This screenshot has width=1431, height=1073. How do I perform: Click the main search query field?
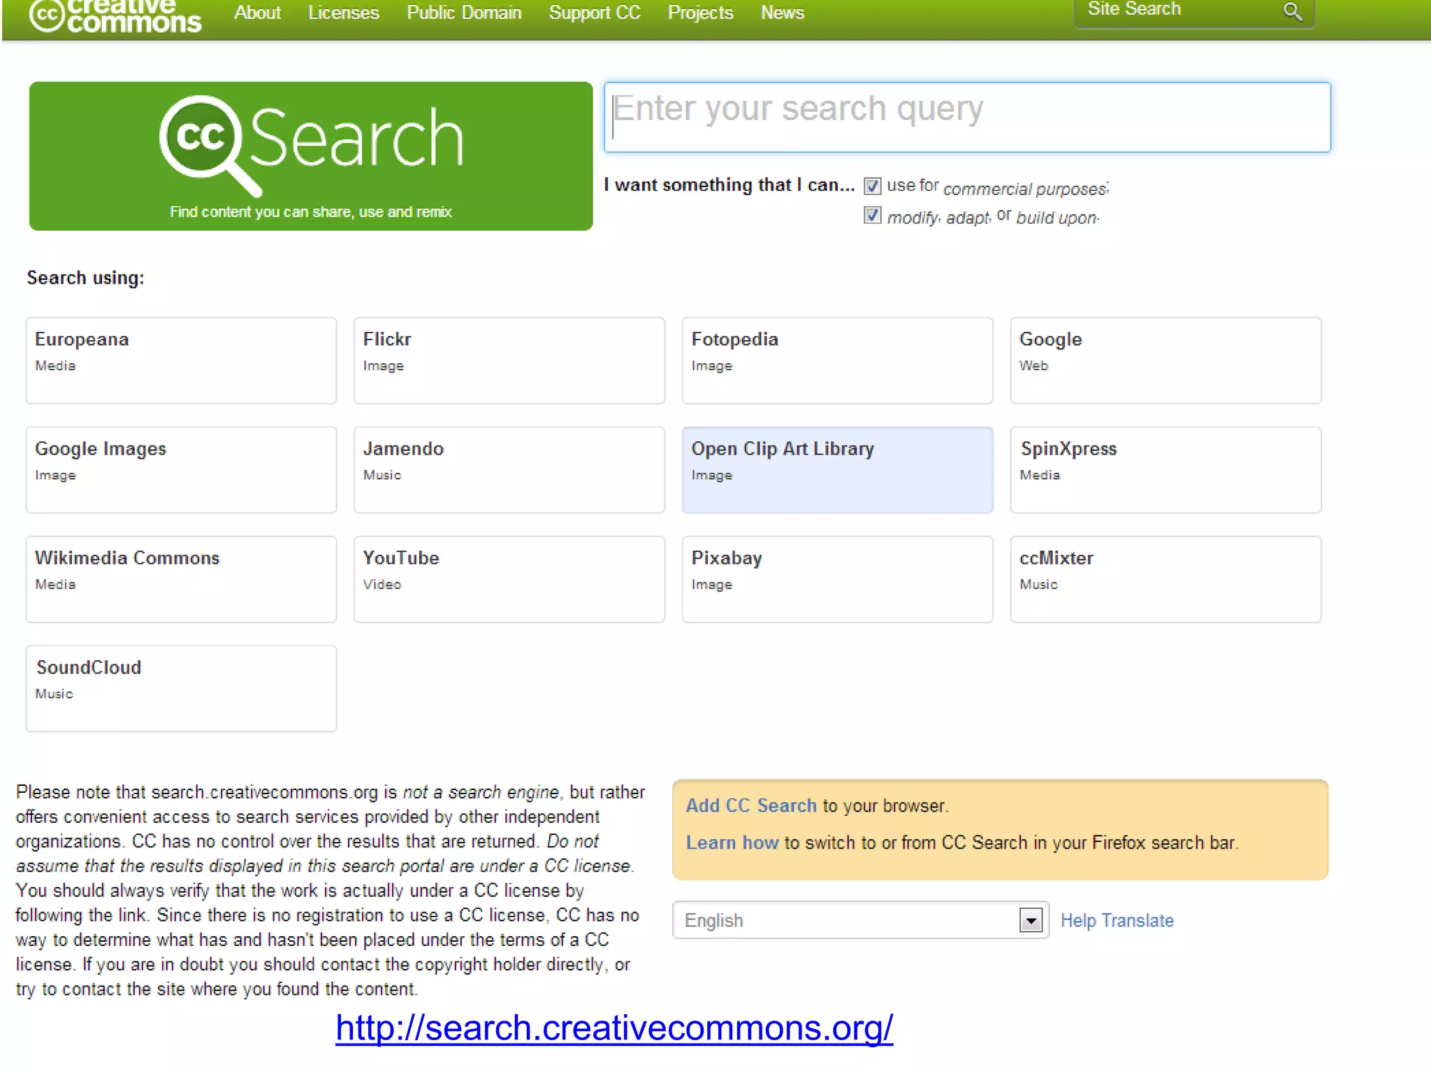click(967, 117)
